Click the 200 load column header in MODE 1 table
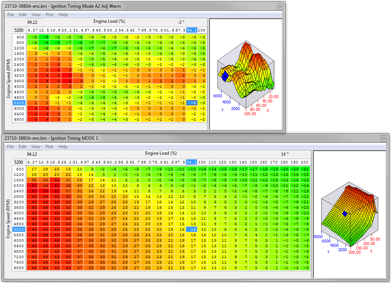391x283 pixels. pyautogui.click(x=304, y=162)
